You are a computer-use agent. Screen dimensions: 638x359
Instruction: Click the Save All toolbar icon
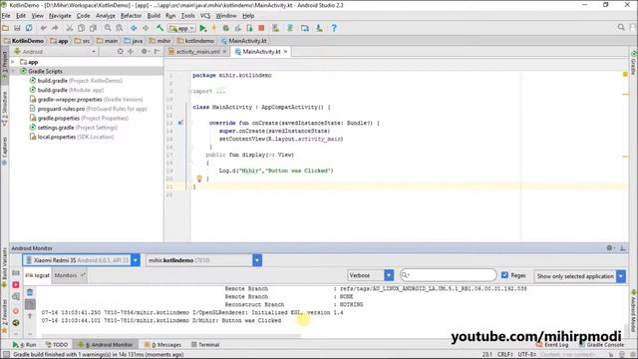[x=17, y=28]
